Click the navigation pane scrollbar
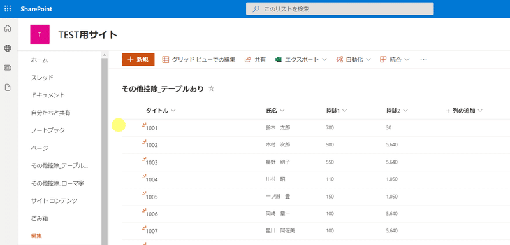Viewport: 510px width, 245px height. click(105, 152)
